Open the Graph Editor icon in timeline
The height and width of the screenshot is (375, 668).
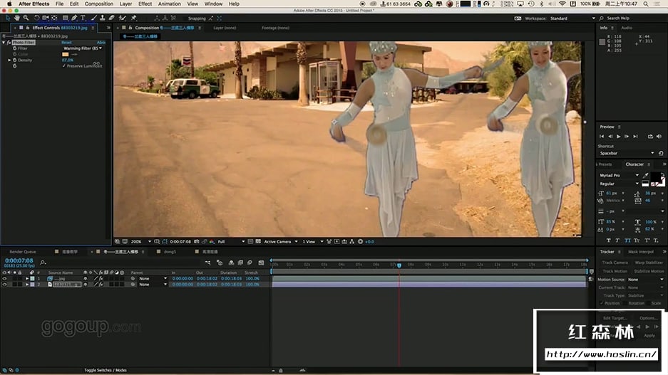[x=261, y=263]
